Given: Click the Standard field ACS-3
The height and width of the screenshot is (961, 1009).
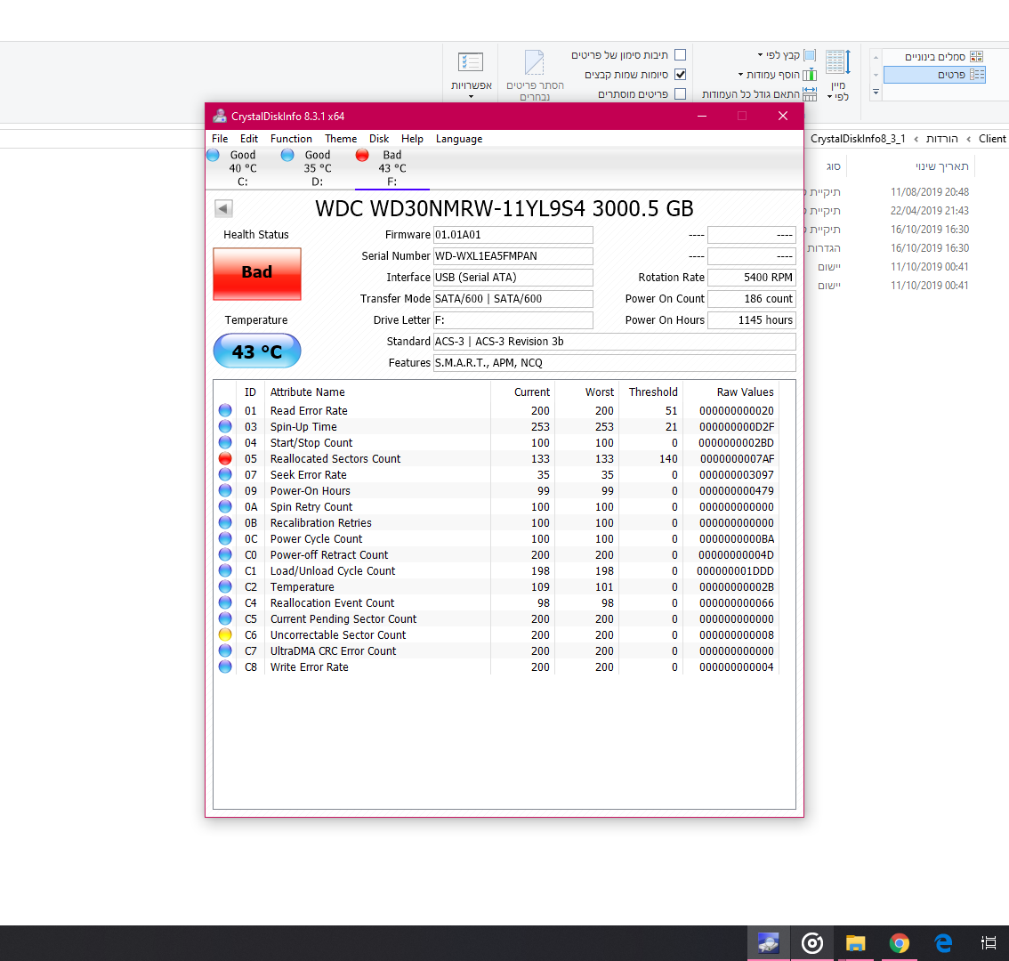Looking at the screenshot, I should 615,341.
